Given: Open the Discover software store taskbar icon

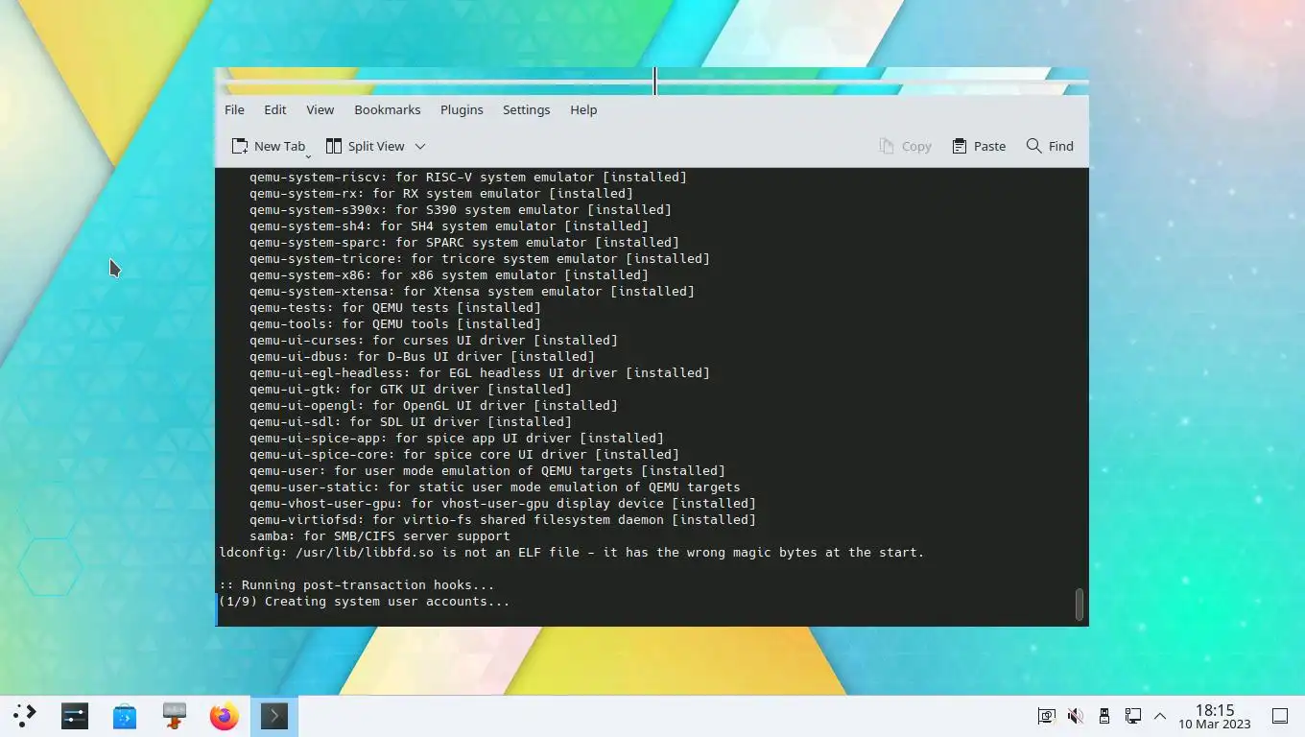Looking at the screenshot, I should coord(125,715).
